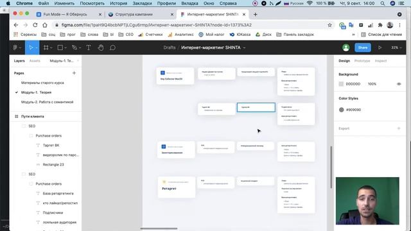Open Move tools dropdown arrow

[x=37, y=47]
